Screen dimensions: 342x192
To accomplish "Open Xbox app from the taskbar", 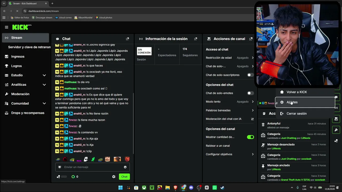I will pyautogui.click(x=144, y=187).
